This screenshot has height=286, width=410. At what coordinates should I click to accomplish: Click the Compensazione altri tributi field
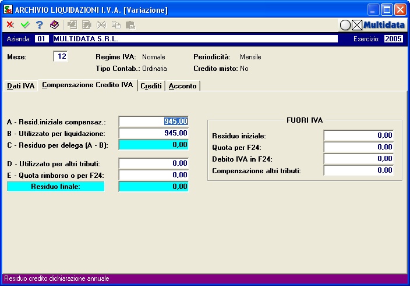tap(359, 170)
